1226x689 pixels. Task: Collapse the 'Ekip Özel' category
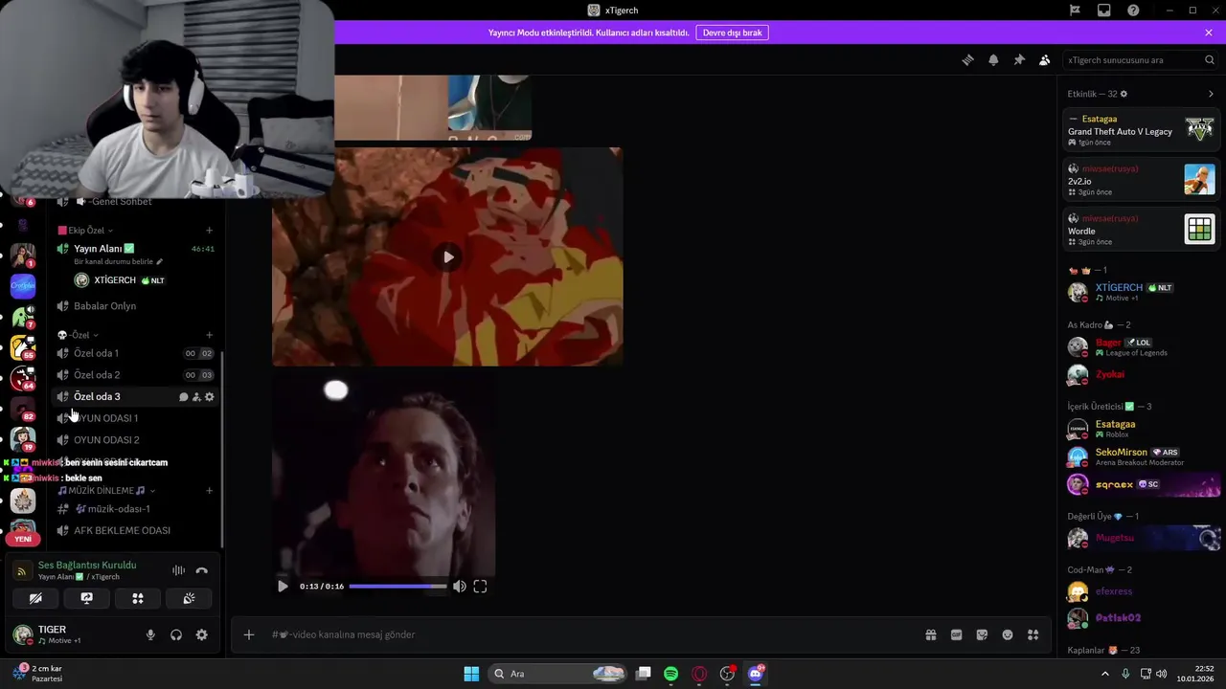(86, 231)
